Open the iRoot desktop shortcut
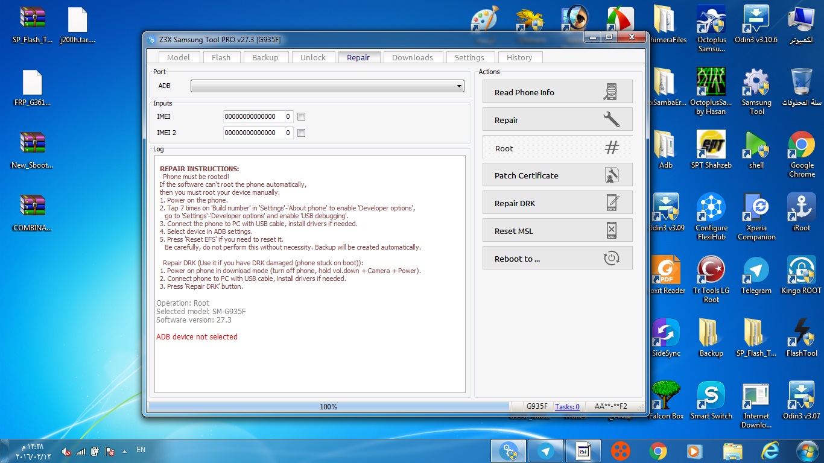 802,212
